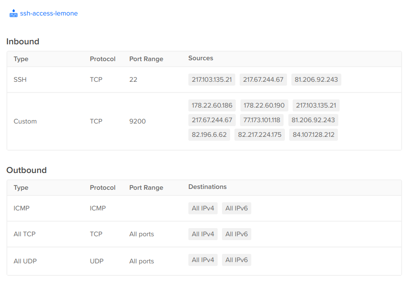Click the Sources column header

pyautogui.click(x=200, y=58)
